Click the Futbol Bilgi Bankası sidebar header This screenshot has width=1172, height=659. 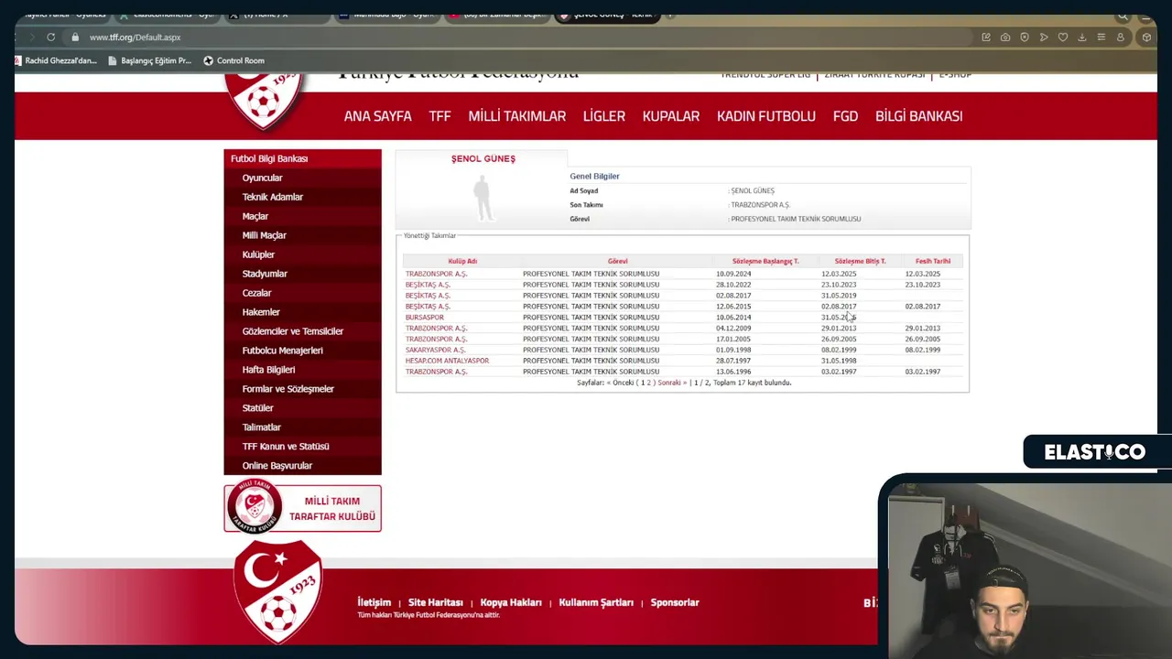point(302,158)
